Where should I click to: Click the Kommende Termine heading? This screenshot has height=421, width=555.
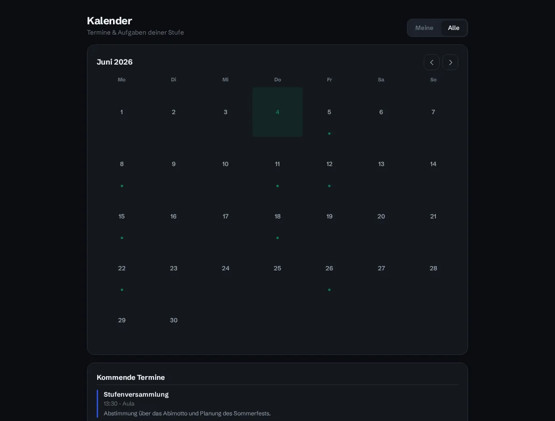(x=131, y=377)
